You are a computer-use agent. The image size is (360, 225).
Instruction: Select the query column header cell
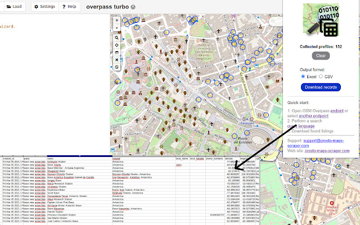[35, 159]
